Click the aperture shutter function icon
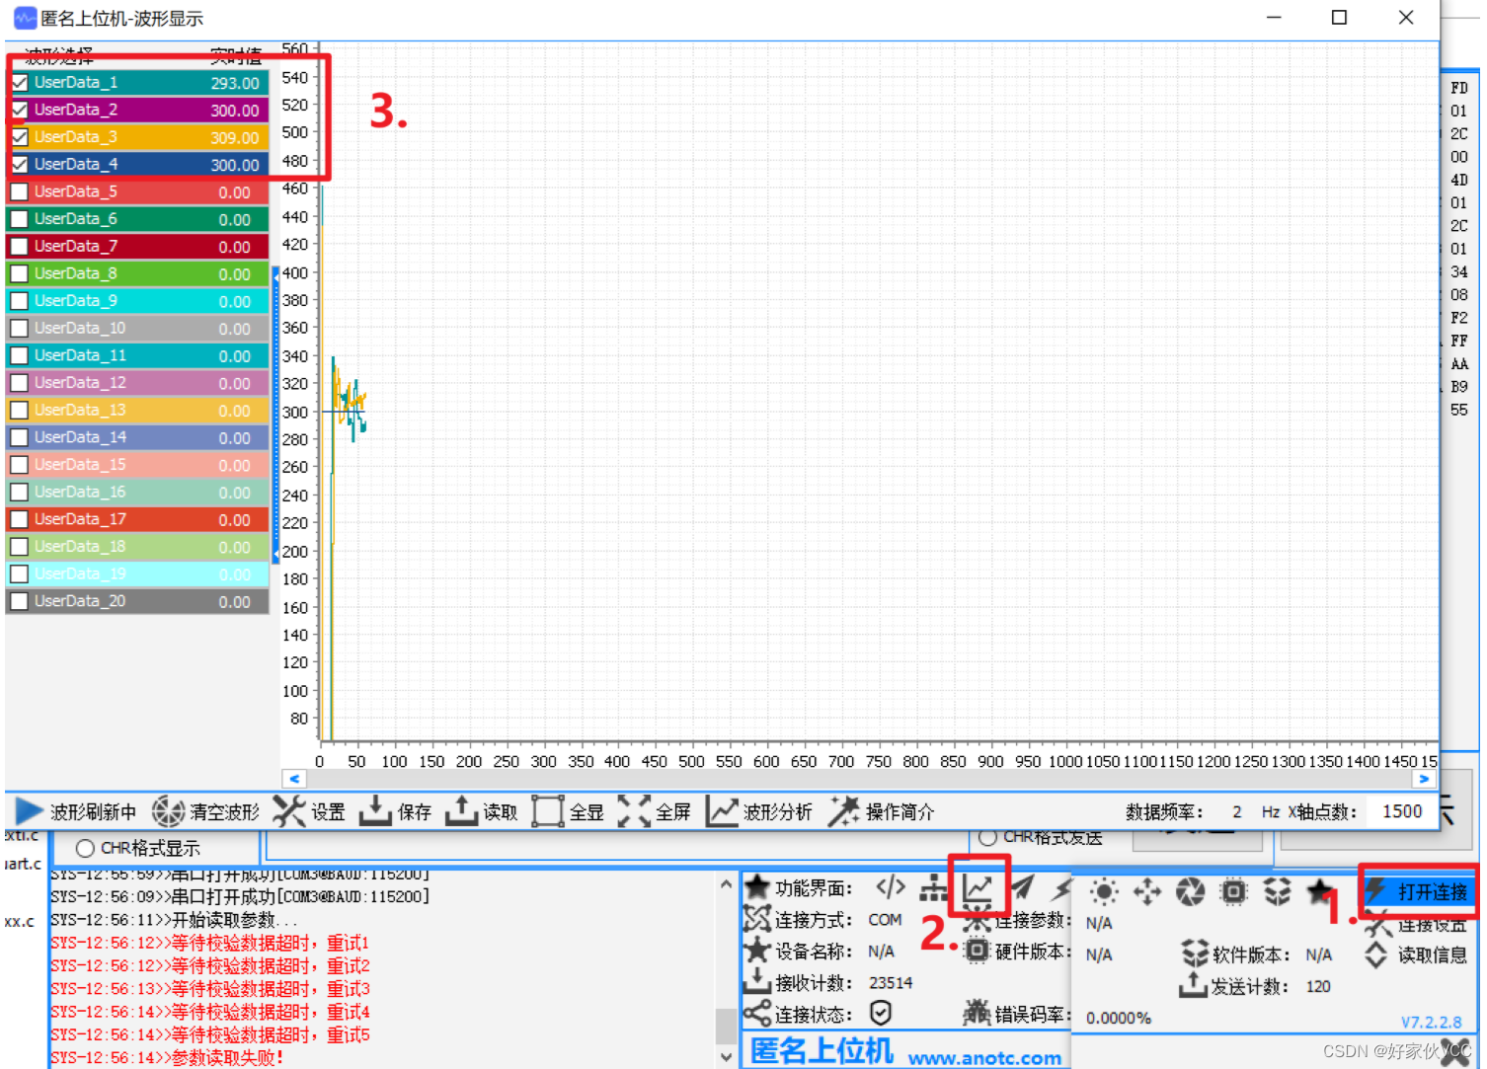The height and width of the screenshot is (1069, 1487). point(1191,892)
